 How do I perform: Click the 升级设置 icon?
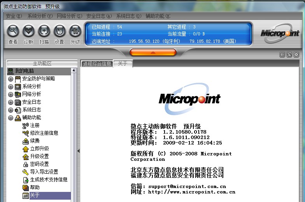point(26,157)
